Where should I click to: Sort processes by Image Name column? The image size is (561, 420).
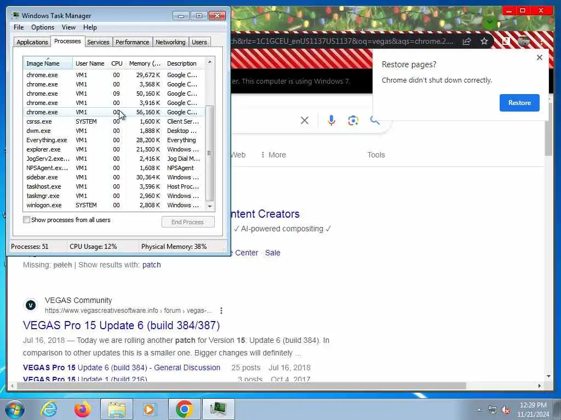48,63
